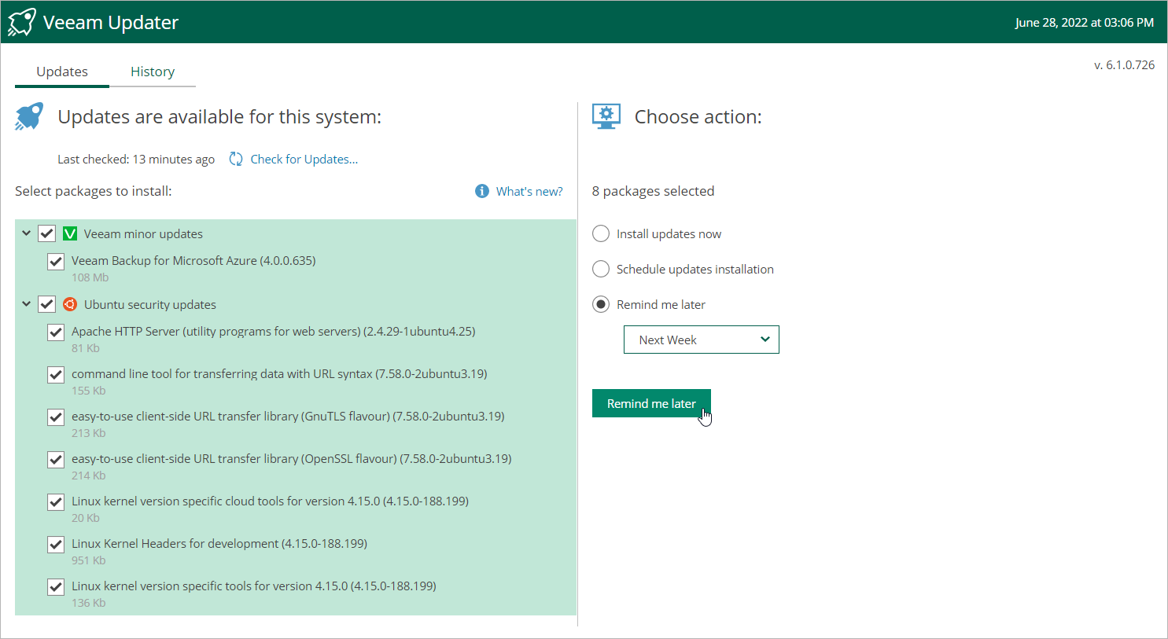Collapse the Ubuntu security updates group
The height and width of the screenshot is (639, 1168).
click(x=26, y=304)
